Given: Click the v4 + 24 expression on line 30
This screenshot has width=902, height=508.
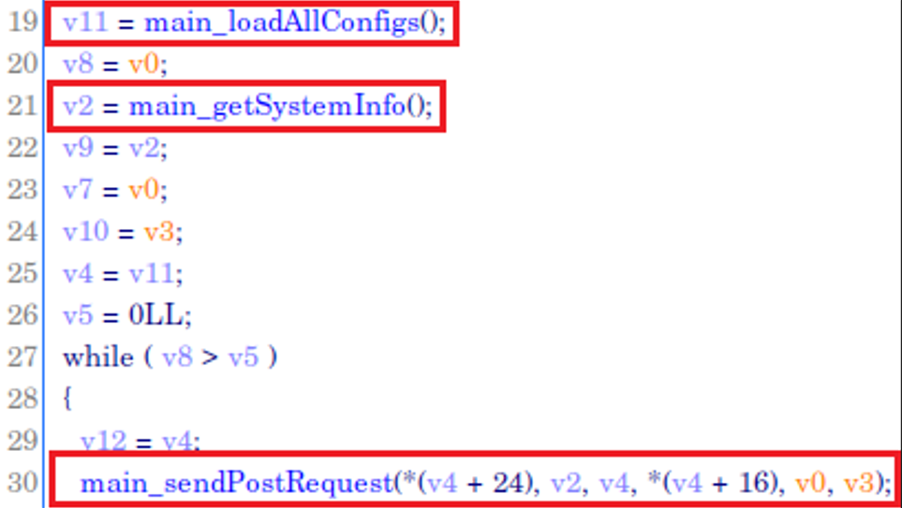Looking at the screenshot, I should click(x=473, y=484).
